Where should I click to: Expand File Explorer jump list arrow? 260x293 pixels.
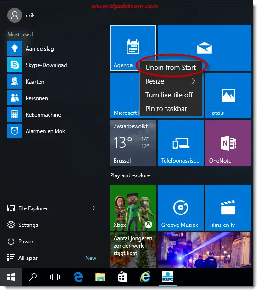pyautogui.click(x=94, y=208)
